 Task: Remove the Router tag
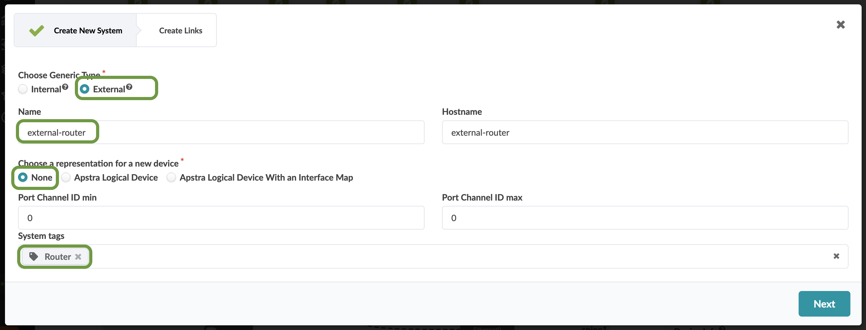coord(78,257)
